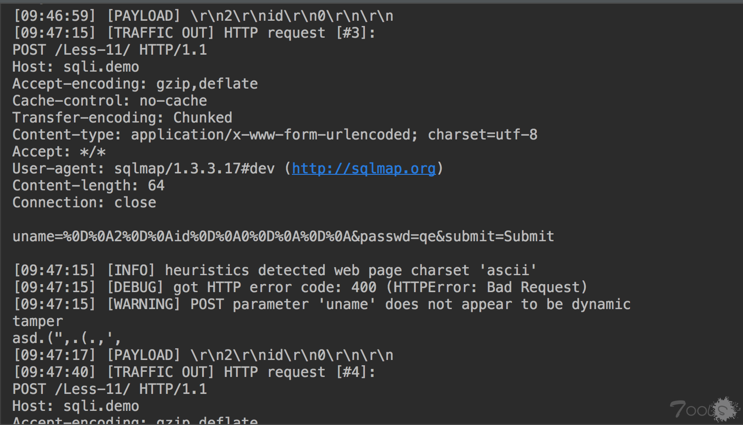743x425 pixels.
Task: Click the Accept-encoding: gzip,deflate line
Action: coord(135,84)
